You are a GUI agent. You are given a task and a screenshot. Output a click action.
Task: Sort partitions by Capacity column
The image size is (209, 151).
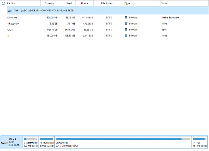pyautogui.click(x=49, y=3)
